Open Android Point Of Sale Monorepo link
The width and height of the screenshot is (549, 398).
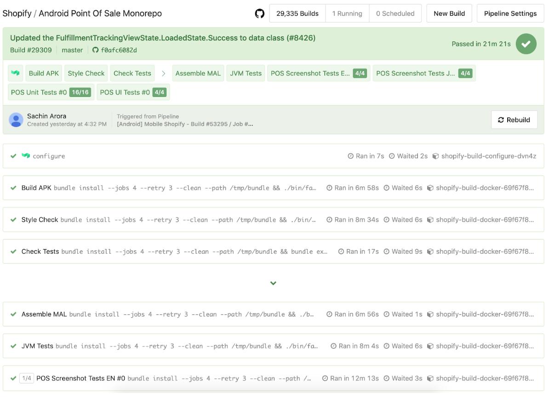pyautogui.click(x=100, y=13)
